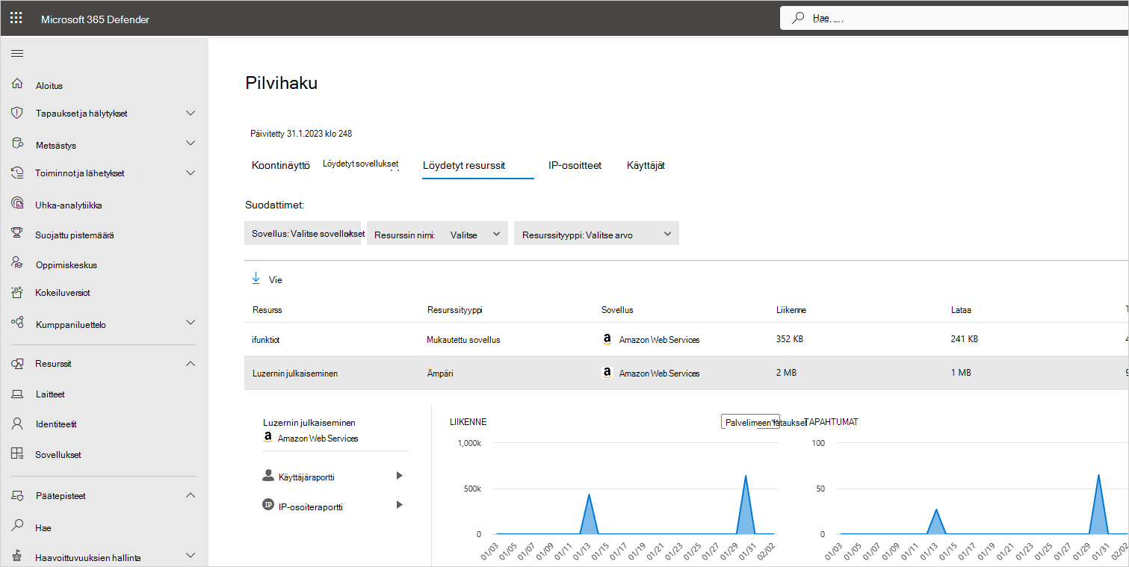This screenshot has height=567, width=1129.
Task: Open the Resurssityyppi filter dropdown
Action: pos(596,233)
